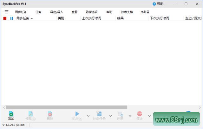Click the V11.3.29.0 (64-bit) version text

(13, 125)
